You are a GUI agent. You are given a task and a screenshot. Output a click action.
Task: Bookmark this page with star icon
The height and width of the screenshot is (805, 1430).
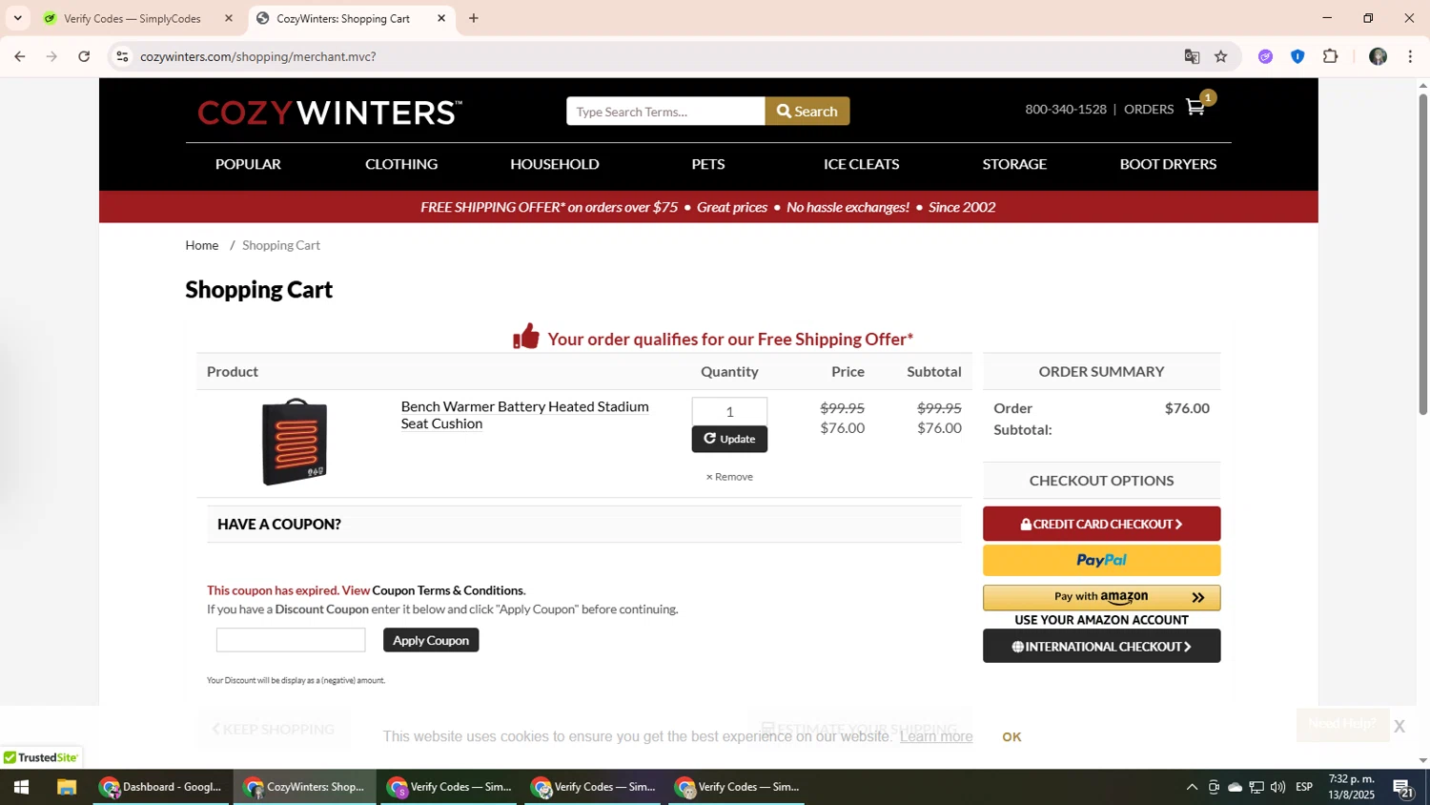coord(1221,56)
